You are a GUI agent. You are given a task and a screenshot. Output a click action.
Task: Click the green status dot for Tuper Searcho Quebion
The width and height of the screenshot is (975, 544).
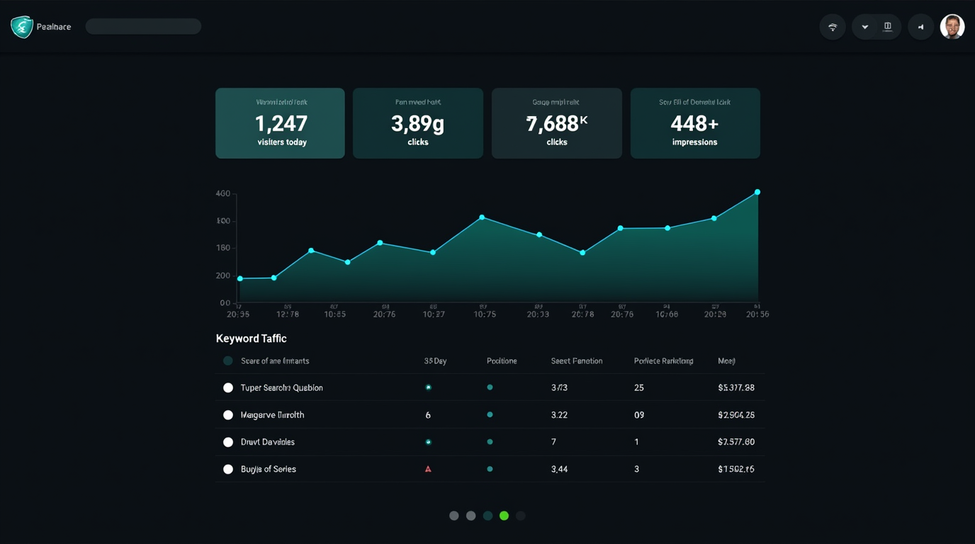428,387
